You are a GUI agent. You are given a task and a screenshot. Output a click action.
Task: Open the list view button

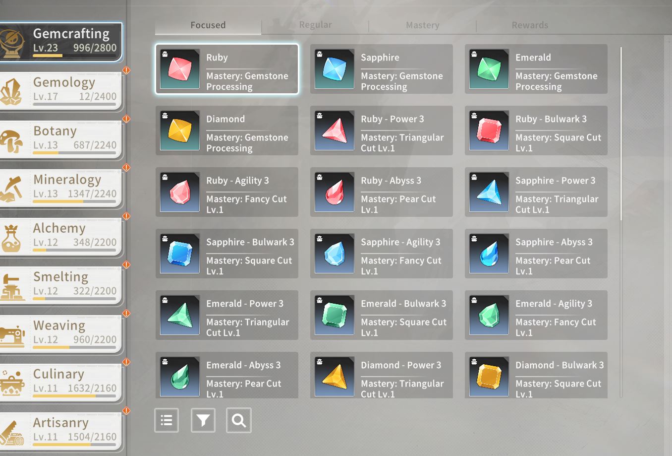[167, 420]
